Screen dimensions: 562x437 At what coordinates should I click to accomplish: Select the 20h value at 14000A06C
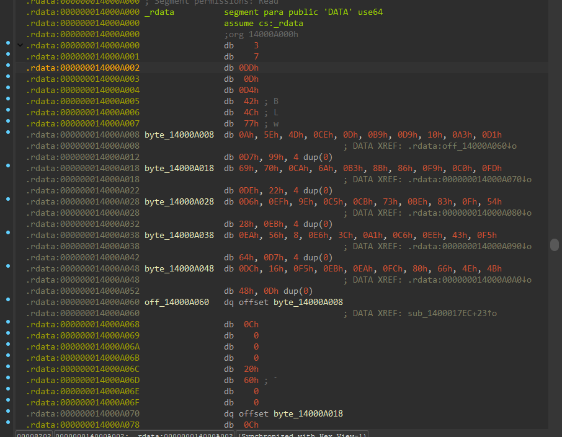pos(251,369)
